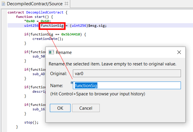Viewport: 193px width, 132px height.
Task: Click the Rename dialog title icon
Action: (x=51, y=52)
